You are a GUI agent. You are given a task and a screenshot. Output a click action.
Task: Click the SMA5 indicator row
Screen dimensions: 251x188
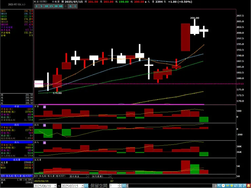click(17, 11)
